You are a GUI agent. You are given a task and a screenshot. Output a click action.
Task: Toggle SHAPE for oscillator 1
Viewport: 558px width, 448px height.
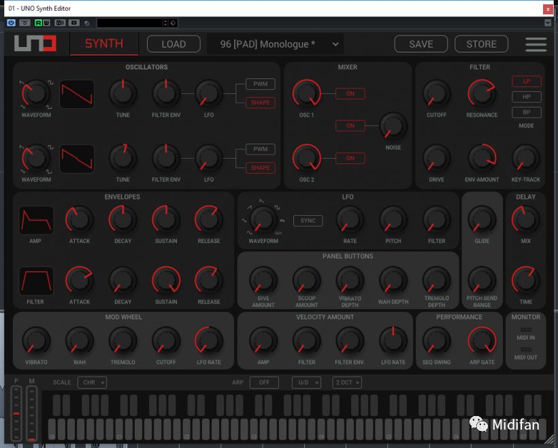(x=261, y=103)
